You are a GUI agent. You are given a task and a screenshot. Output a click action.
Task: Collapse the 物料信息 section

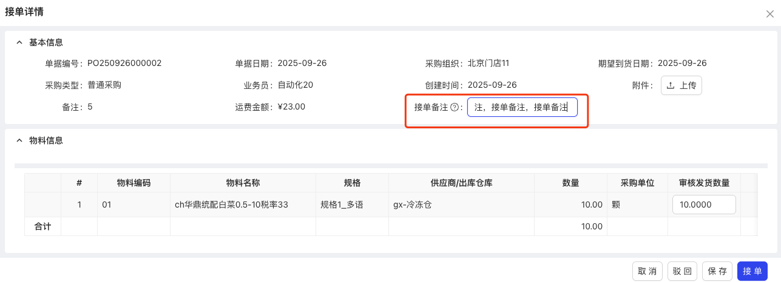click(x=19, y=141)
